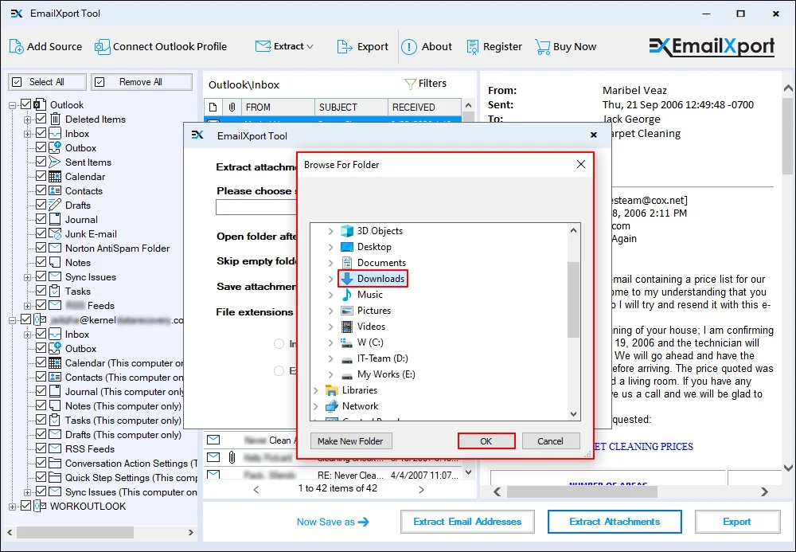The height and width of the screenshot is (552, 796).
Task: Click the folder list scroll-down arrow
Action: (x=573, y=413)
